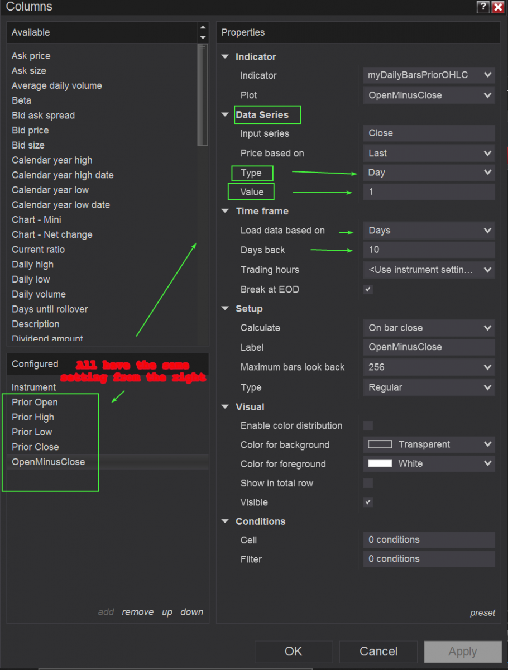This screenshot has width=508, height=670.
Task: Open the help question mark icon
Action: coord(482,7)
